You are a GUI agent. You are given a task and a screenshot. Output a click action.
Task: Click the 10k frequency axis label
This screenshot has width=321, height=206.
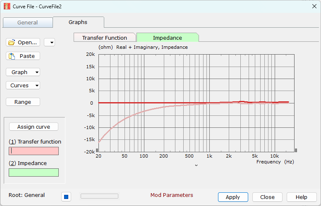click(x=275, y=156)
